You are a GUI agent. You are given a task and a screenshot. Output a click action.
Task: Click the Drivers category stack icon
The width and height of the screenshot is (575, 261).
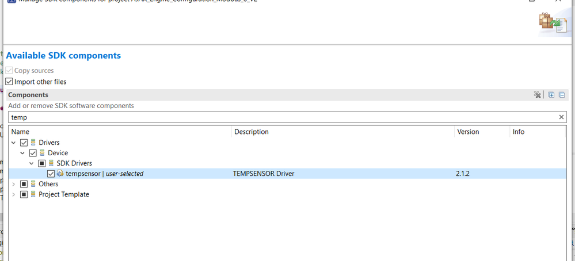point(34,143)
